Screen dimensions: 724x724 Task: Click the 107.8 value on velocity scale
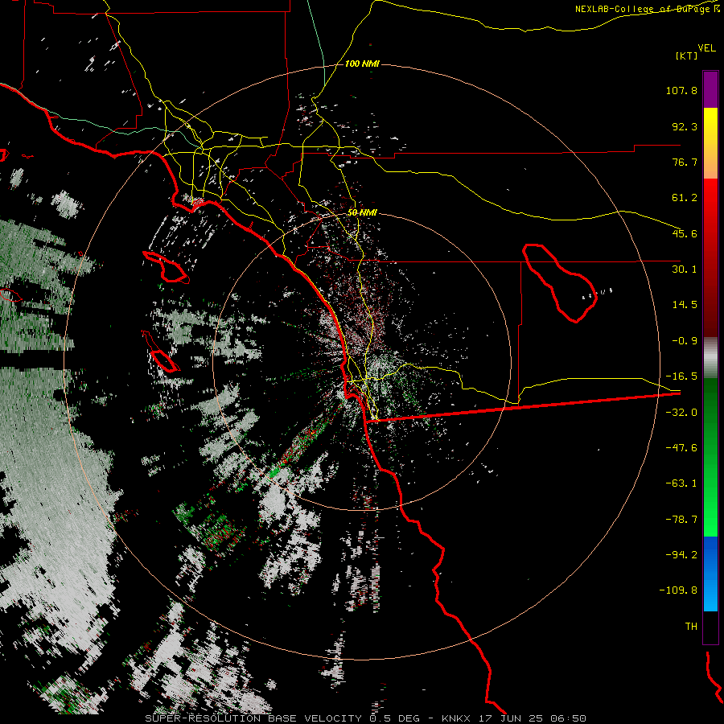tap(681, 90)
